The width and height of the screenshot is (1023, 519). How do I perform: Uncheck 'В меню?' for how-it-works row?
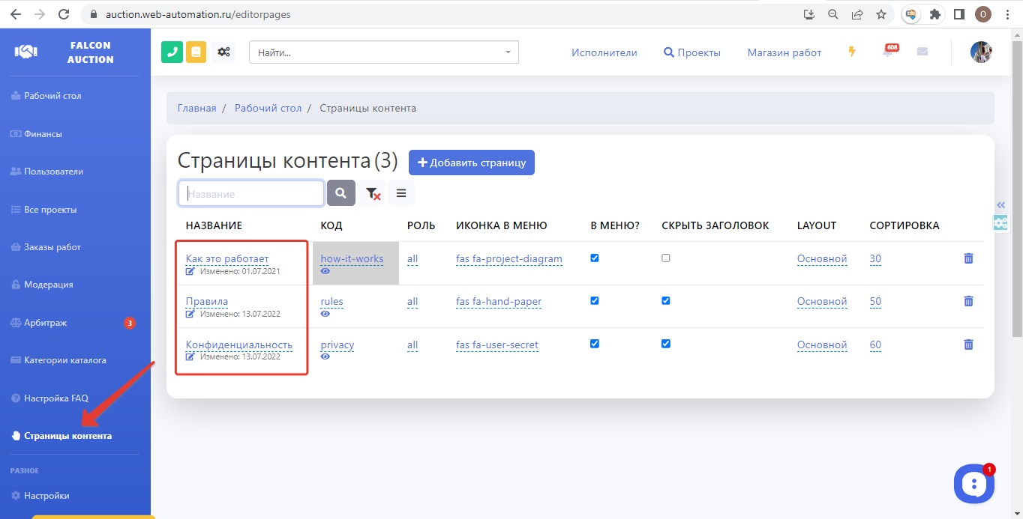point(595,258)
